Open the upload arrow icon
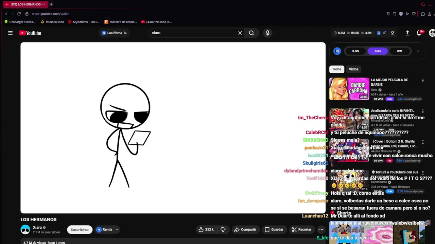This screenshot has height=244, width=435. point(407,33)
